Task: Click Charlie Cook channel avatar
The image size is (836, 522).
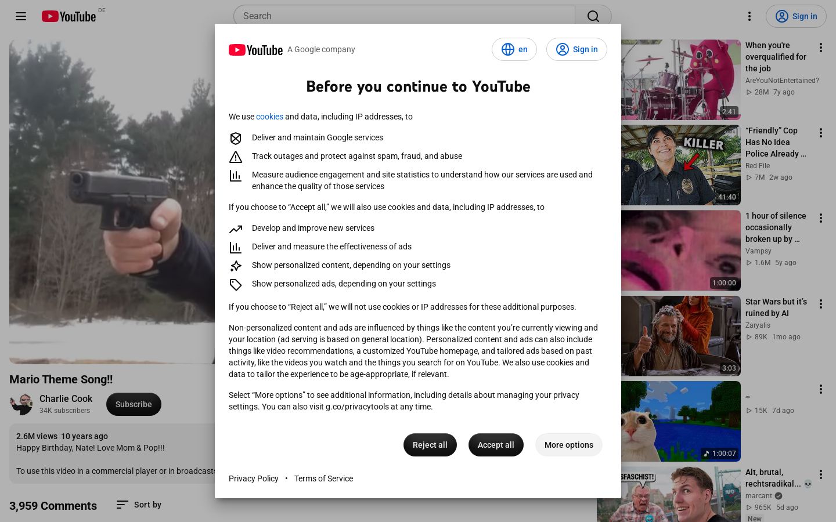Action: [x=21, y=404]
